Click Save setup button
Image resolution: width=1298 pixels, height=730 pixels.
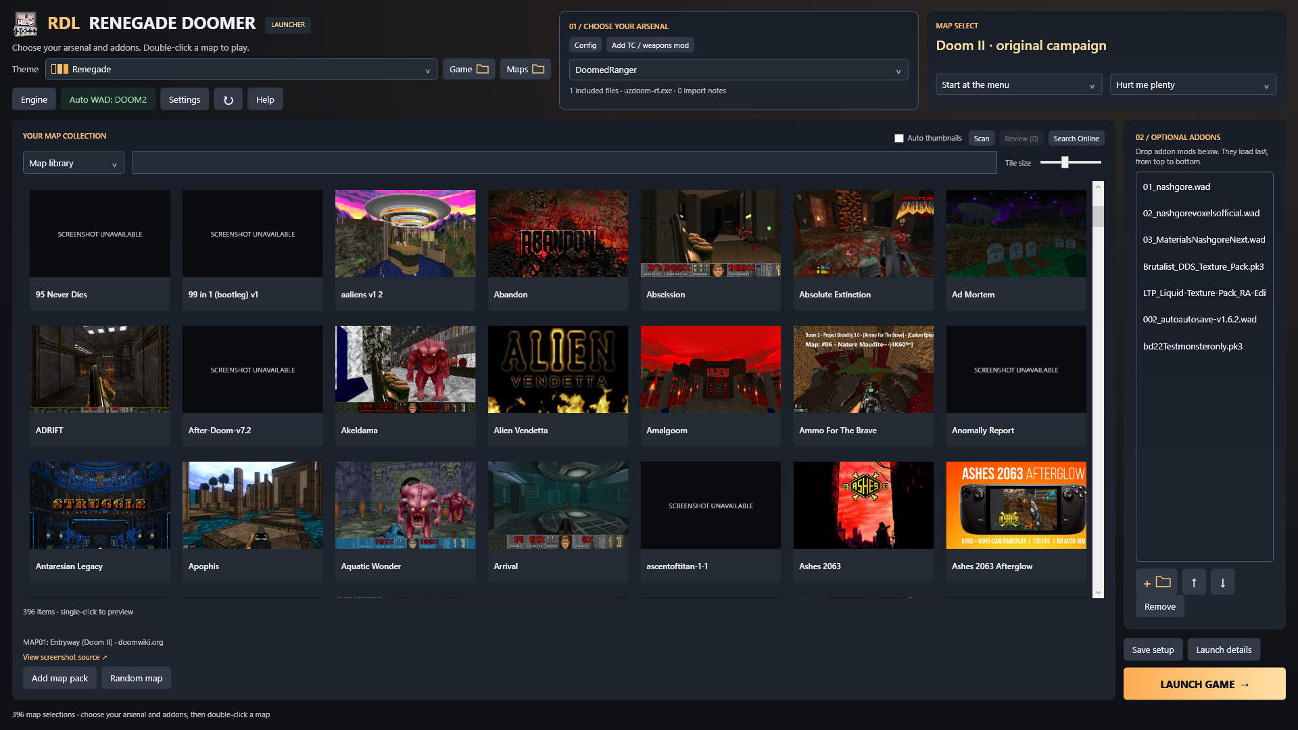pyautogui.click(x=1153, y=650)
